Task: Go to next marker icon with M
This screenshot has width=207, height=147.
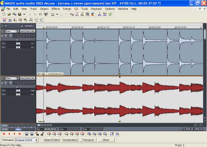Action: point(43,134)
